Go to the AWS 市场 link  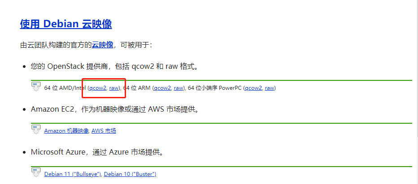[x=104, y=131]
